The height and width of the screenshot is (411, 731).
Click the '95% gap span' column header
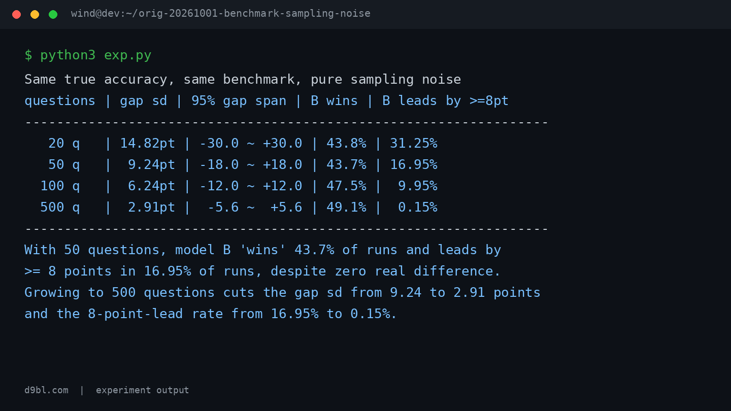tap(239, 101)
